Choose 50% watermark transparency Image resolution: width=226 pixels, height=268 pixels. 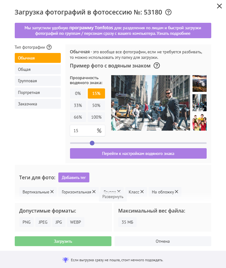[x=96, y=105]
